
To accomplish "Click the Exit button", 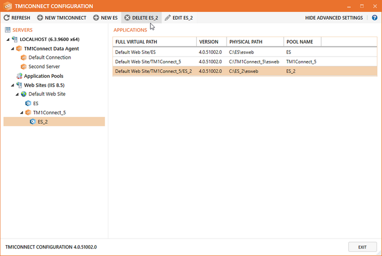I will coord(362,247).
